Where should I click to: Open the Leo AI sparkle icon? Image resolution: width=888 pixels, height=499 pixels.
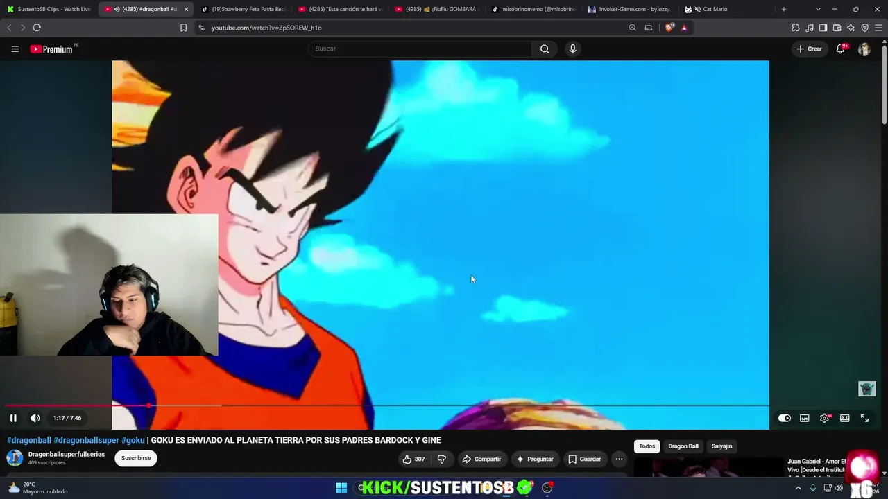click(851, 28)
